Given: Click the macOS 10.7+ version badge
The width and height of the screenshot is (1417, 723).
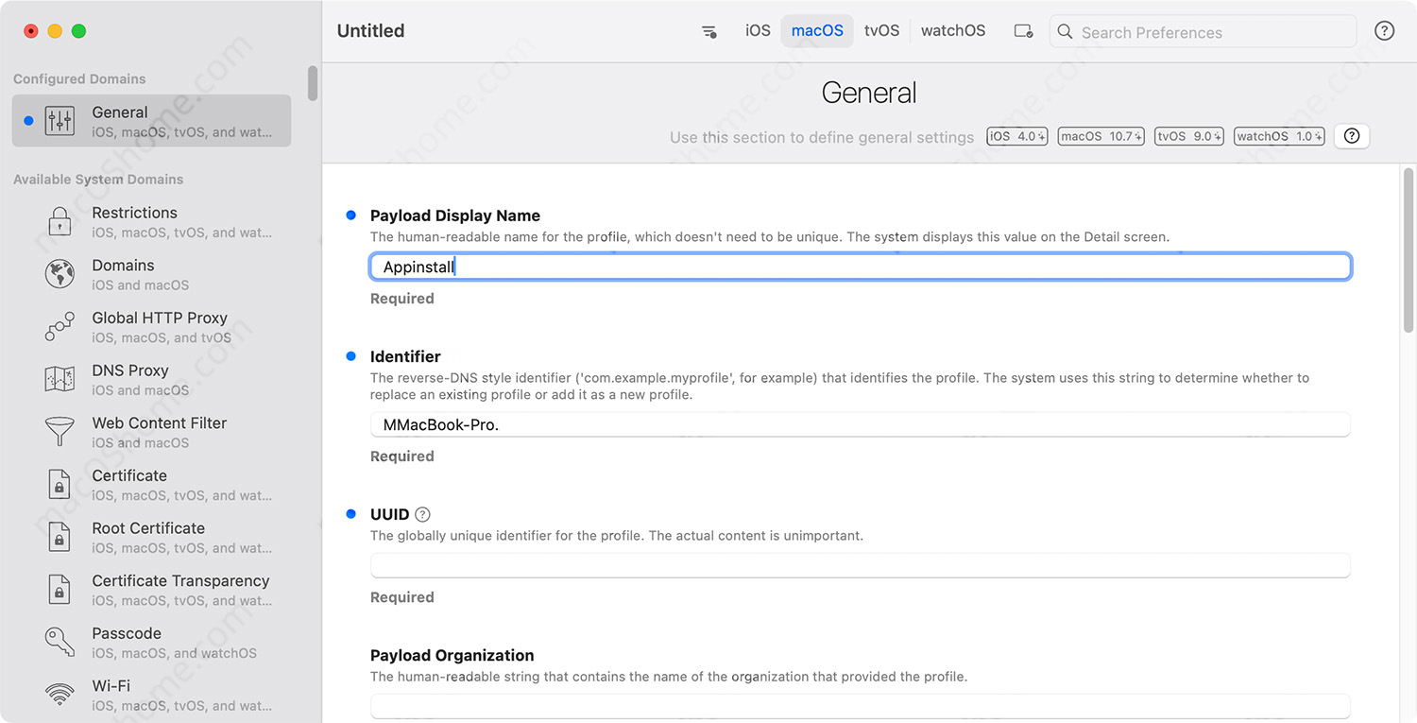Looking at the screenshot, I should point(1101,136).
